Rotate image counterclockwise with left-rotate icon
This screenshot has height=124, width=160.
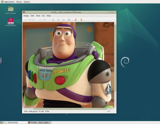click(76, 19)
